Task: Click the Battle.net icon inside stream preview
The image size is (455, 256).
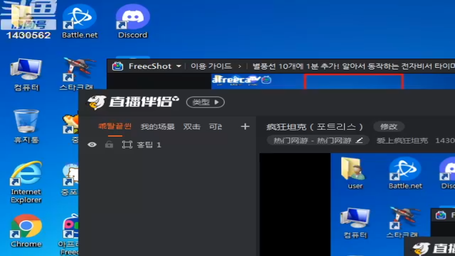Action: [405, 173]
